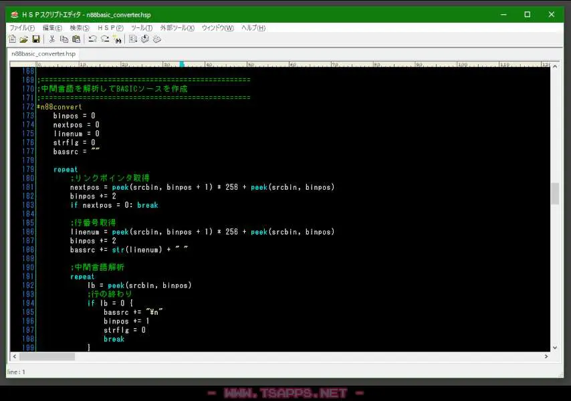The height and width of the screenshot is (401, 571).
Task: Click the Copy toolbar icon
Action: pyautogui.click(x=64, y=39)
